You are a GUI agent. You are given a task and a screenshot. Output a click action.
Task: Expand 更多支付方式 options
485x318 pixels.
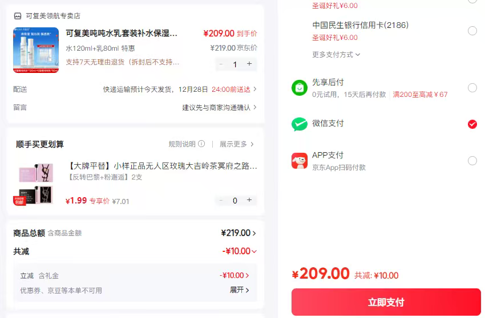pos(336,55)
